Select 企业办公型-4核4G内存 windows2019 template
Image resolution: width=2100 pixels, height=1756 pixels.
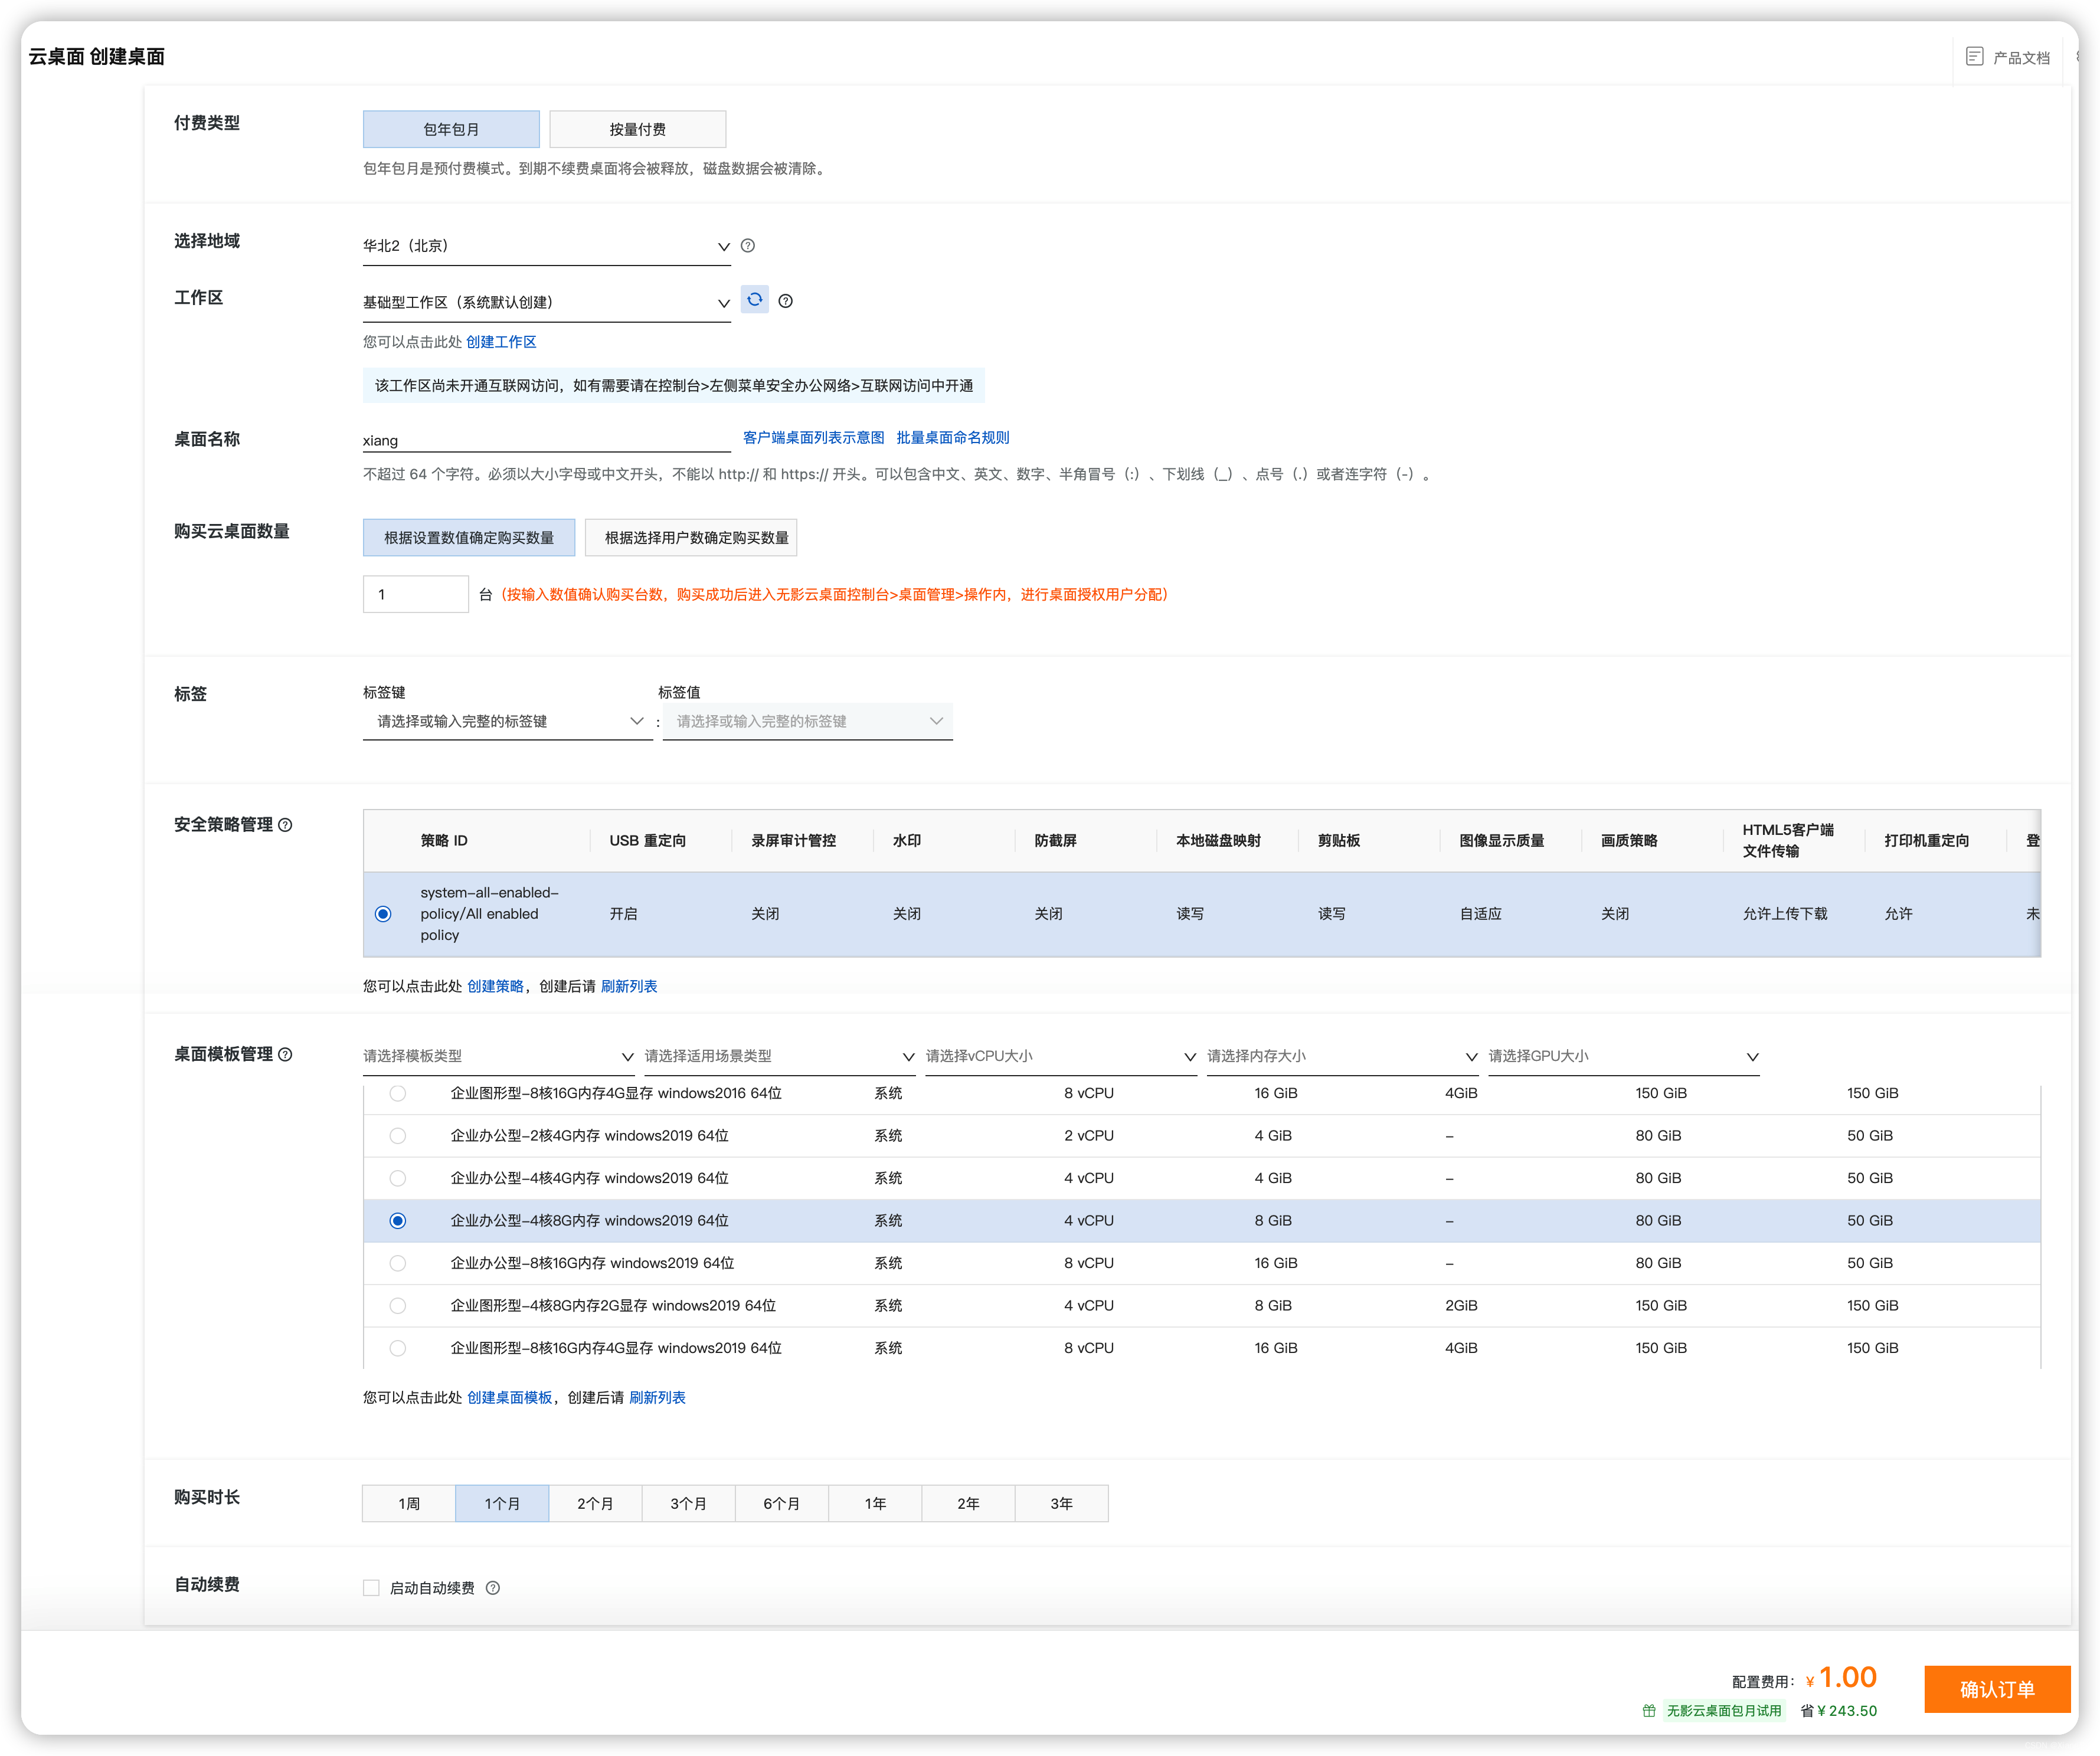(x=398, y=1178)
